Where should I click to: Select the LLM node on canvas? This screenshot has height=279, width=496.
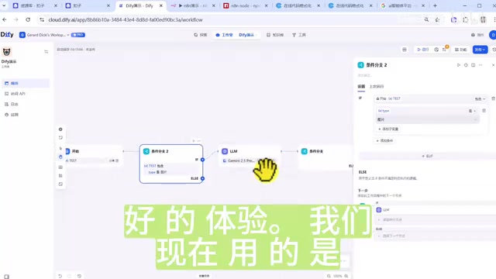pos(250,156)
